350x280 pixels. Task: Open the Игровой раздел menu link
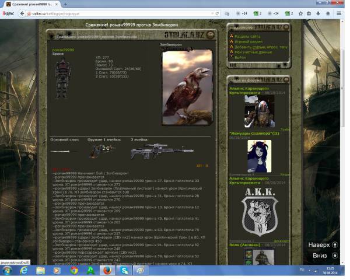(249, 41)
